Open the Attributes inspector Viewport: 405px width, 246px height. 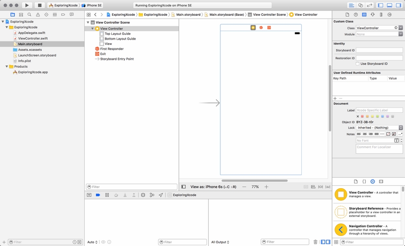tap(373, 15)
